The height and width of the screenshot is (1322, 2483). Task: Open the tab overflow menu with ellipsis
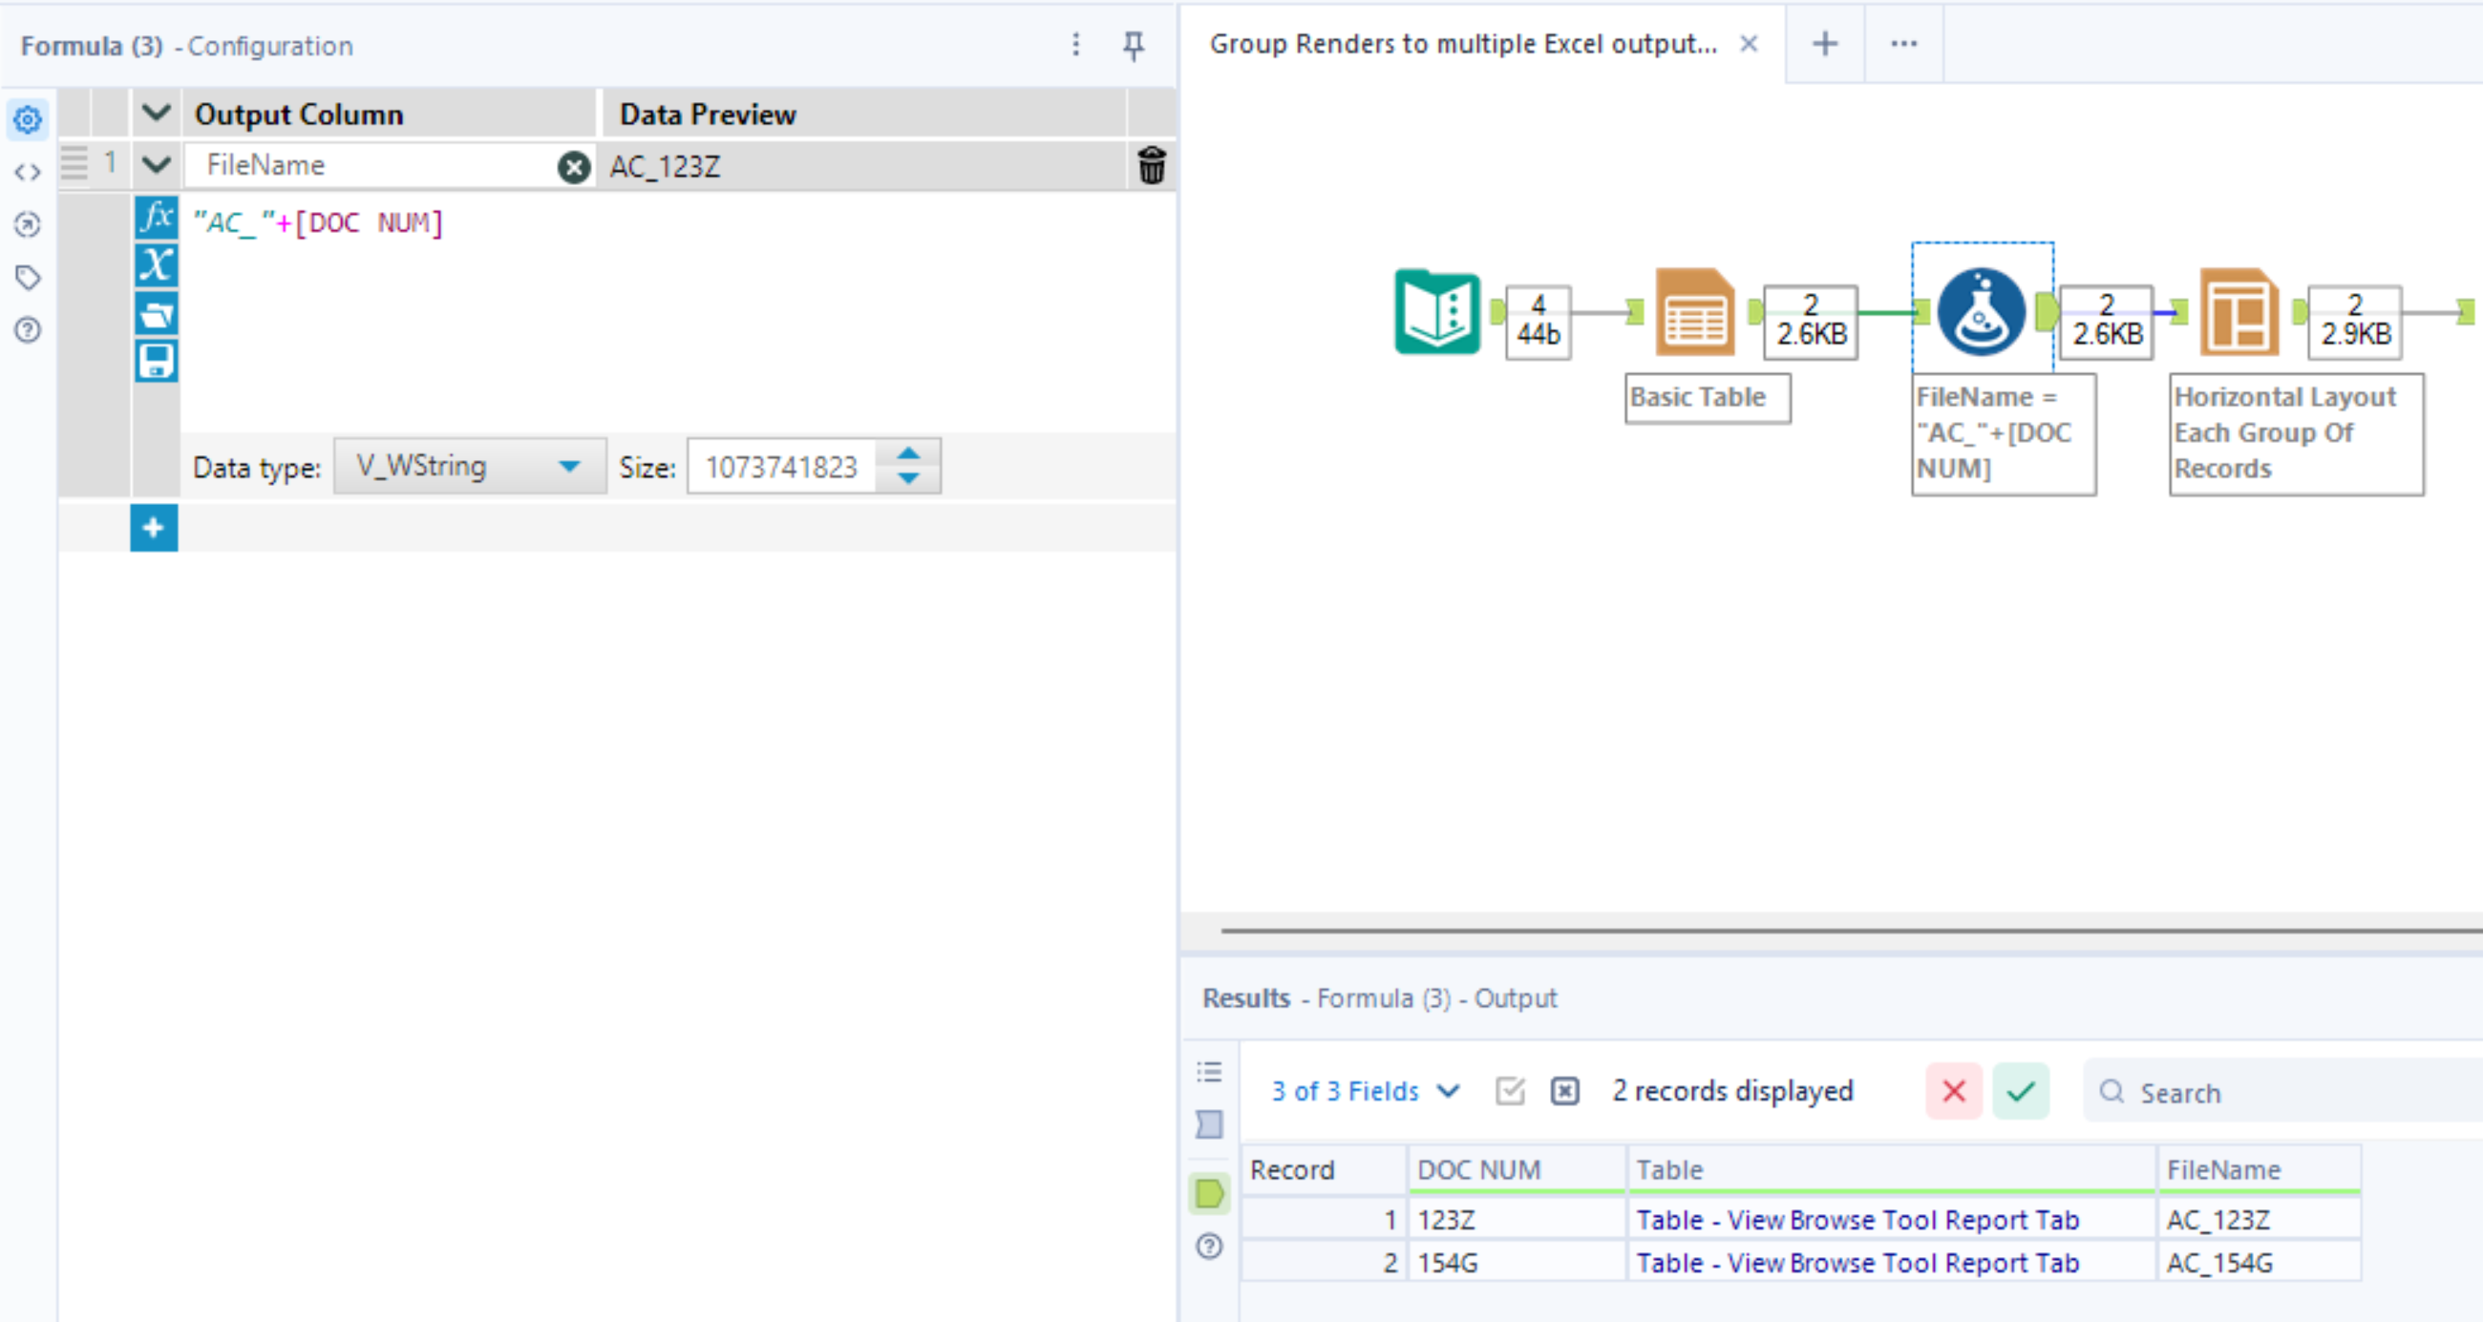tap(1903, 43)
